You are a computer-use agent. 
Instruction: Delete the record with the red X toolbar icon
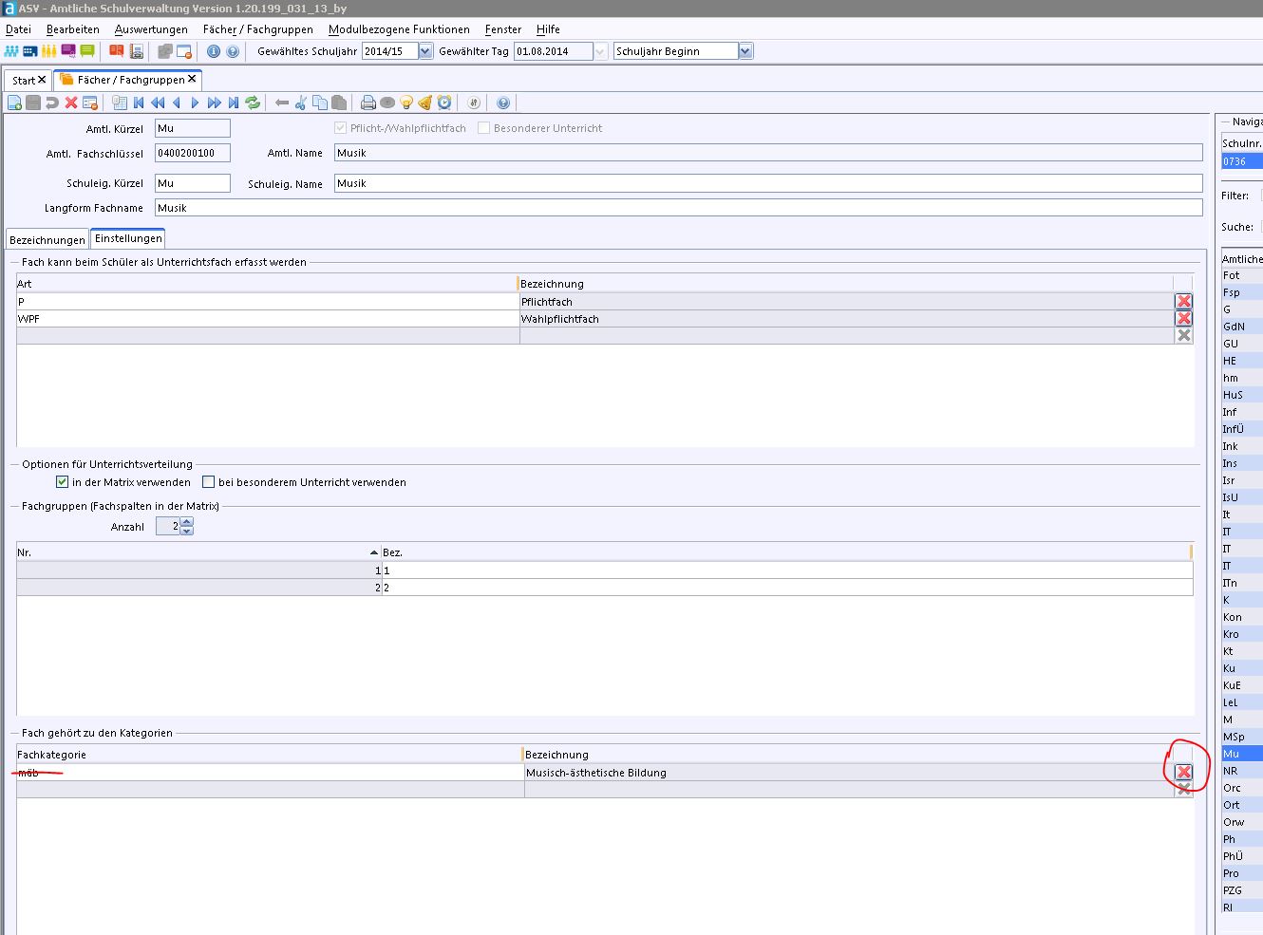coord(71,103)
